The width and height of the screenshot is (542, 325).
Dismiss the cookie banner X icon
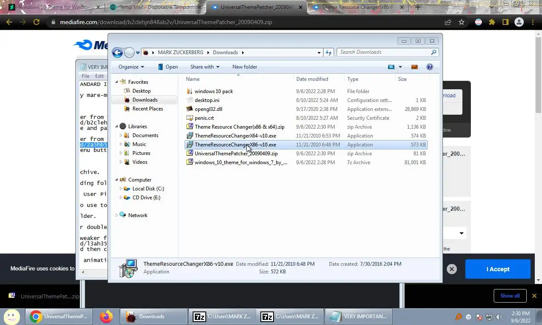coord(452,269)
